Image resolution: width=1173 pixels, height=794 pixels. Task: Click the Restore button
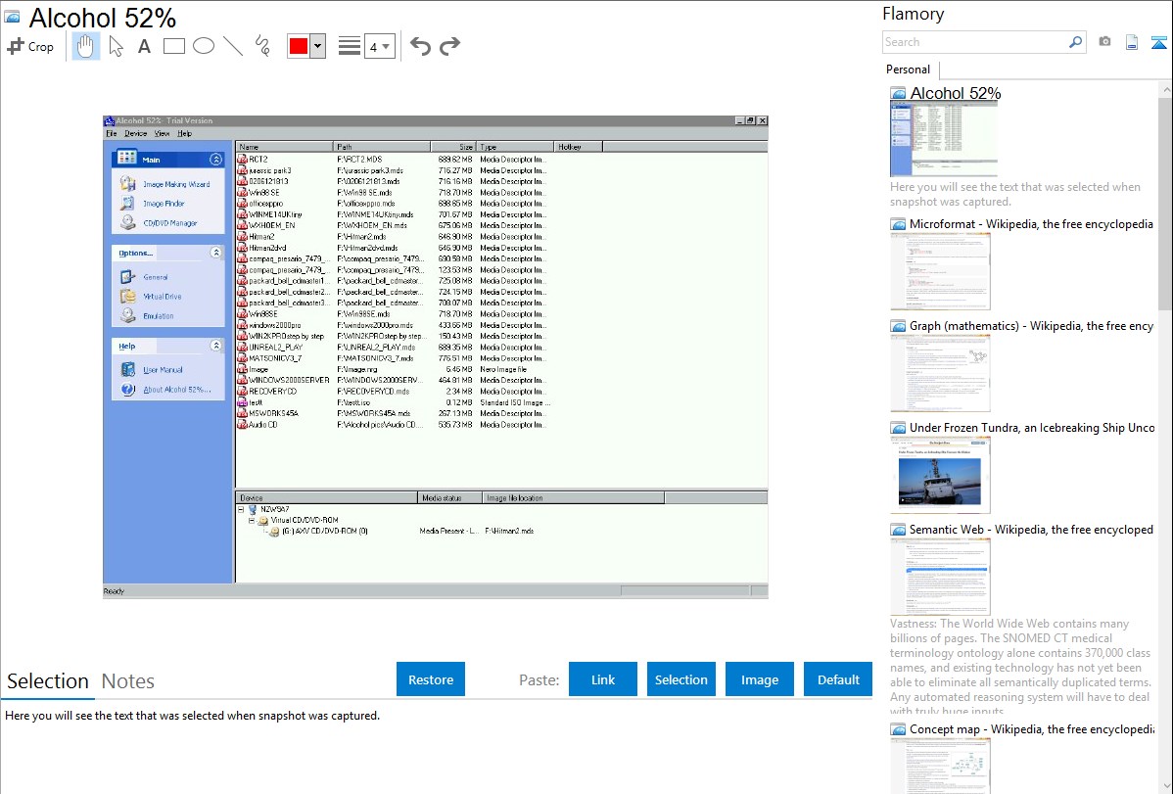click(431, 679)
